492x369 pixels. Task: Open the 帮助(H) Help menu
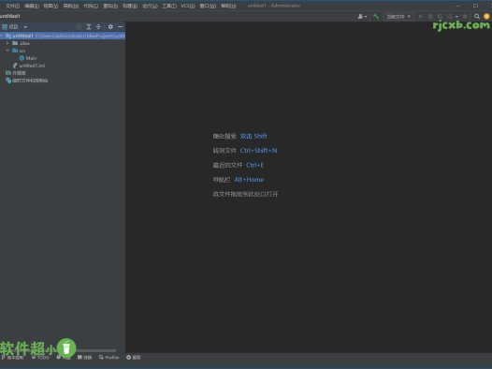pos(228,6)
